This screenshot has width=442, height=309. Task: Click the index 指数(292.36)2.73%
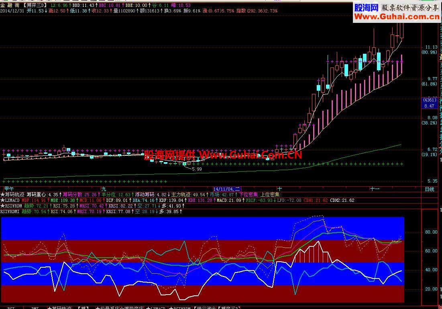pyautogui.click(x=257, y=11)
